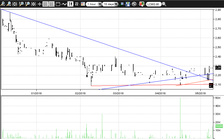
Task: Switch to candlestick chart style
Action: pyautogui.click(x=70, y=4)
